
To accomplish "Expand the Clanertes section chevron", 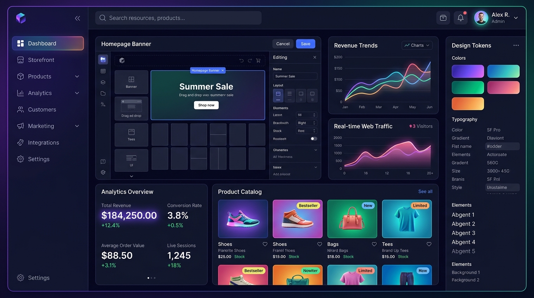I will point(316,150).
